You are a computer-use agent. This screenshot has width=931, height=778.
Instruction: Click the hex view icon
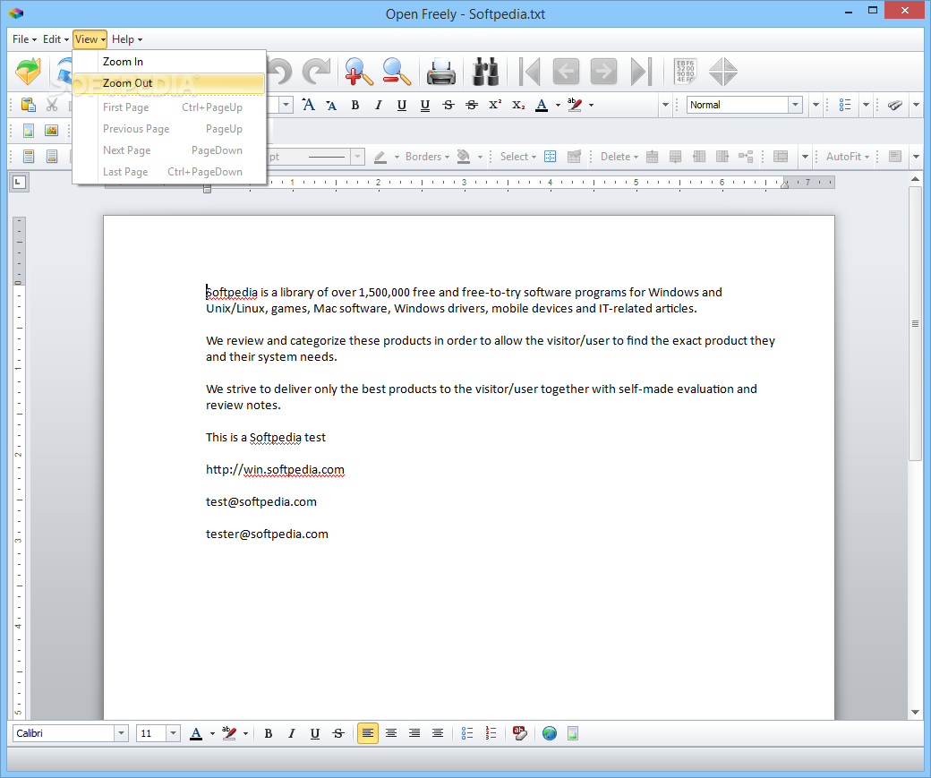685,72
